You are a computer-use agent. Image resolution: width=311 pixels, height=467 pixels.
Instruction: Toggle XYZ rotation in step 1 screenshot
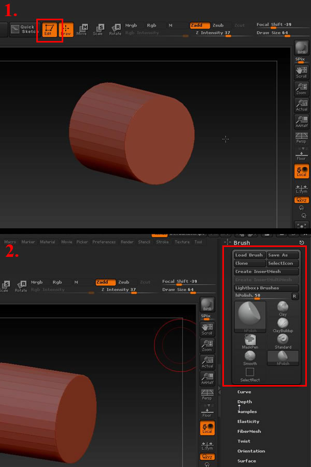(301, 200)
